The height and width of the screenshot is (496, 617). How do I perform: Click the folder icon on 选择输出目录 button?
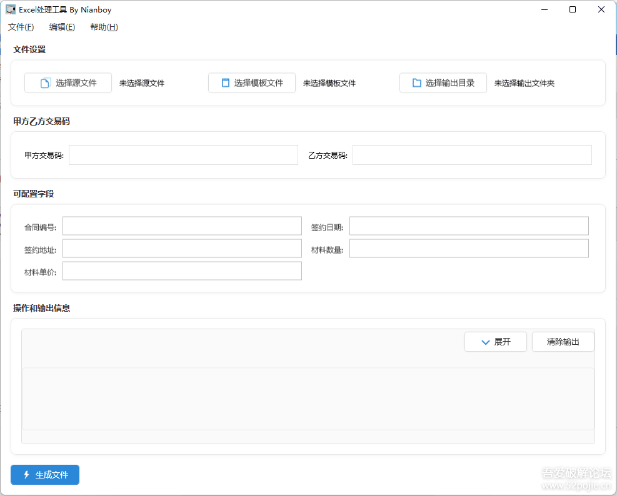(x=416, y=82)
